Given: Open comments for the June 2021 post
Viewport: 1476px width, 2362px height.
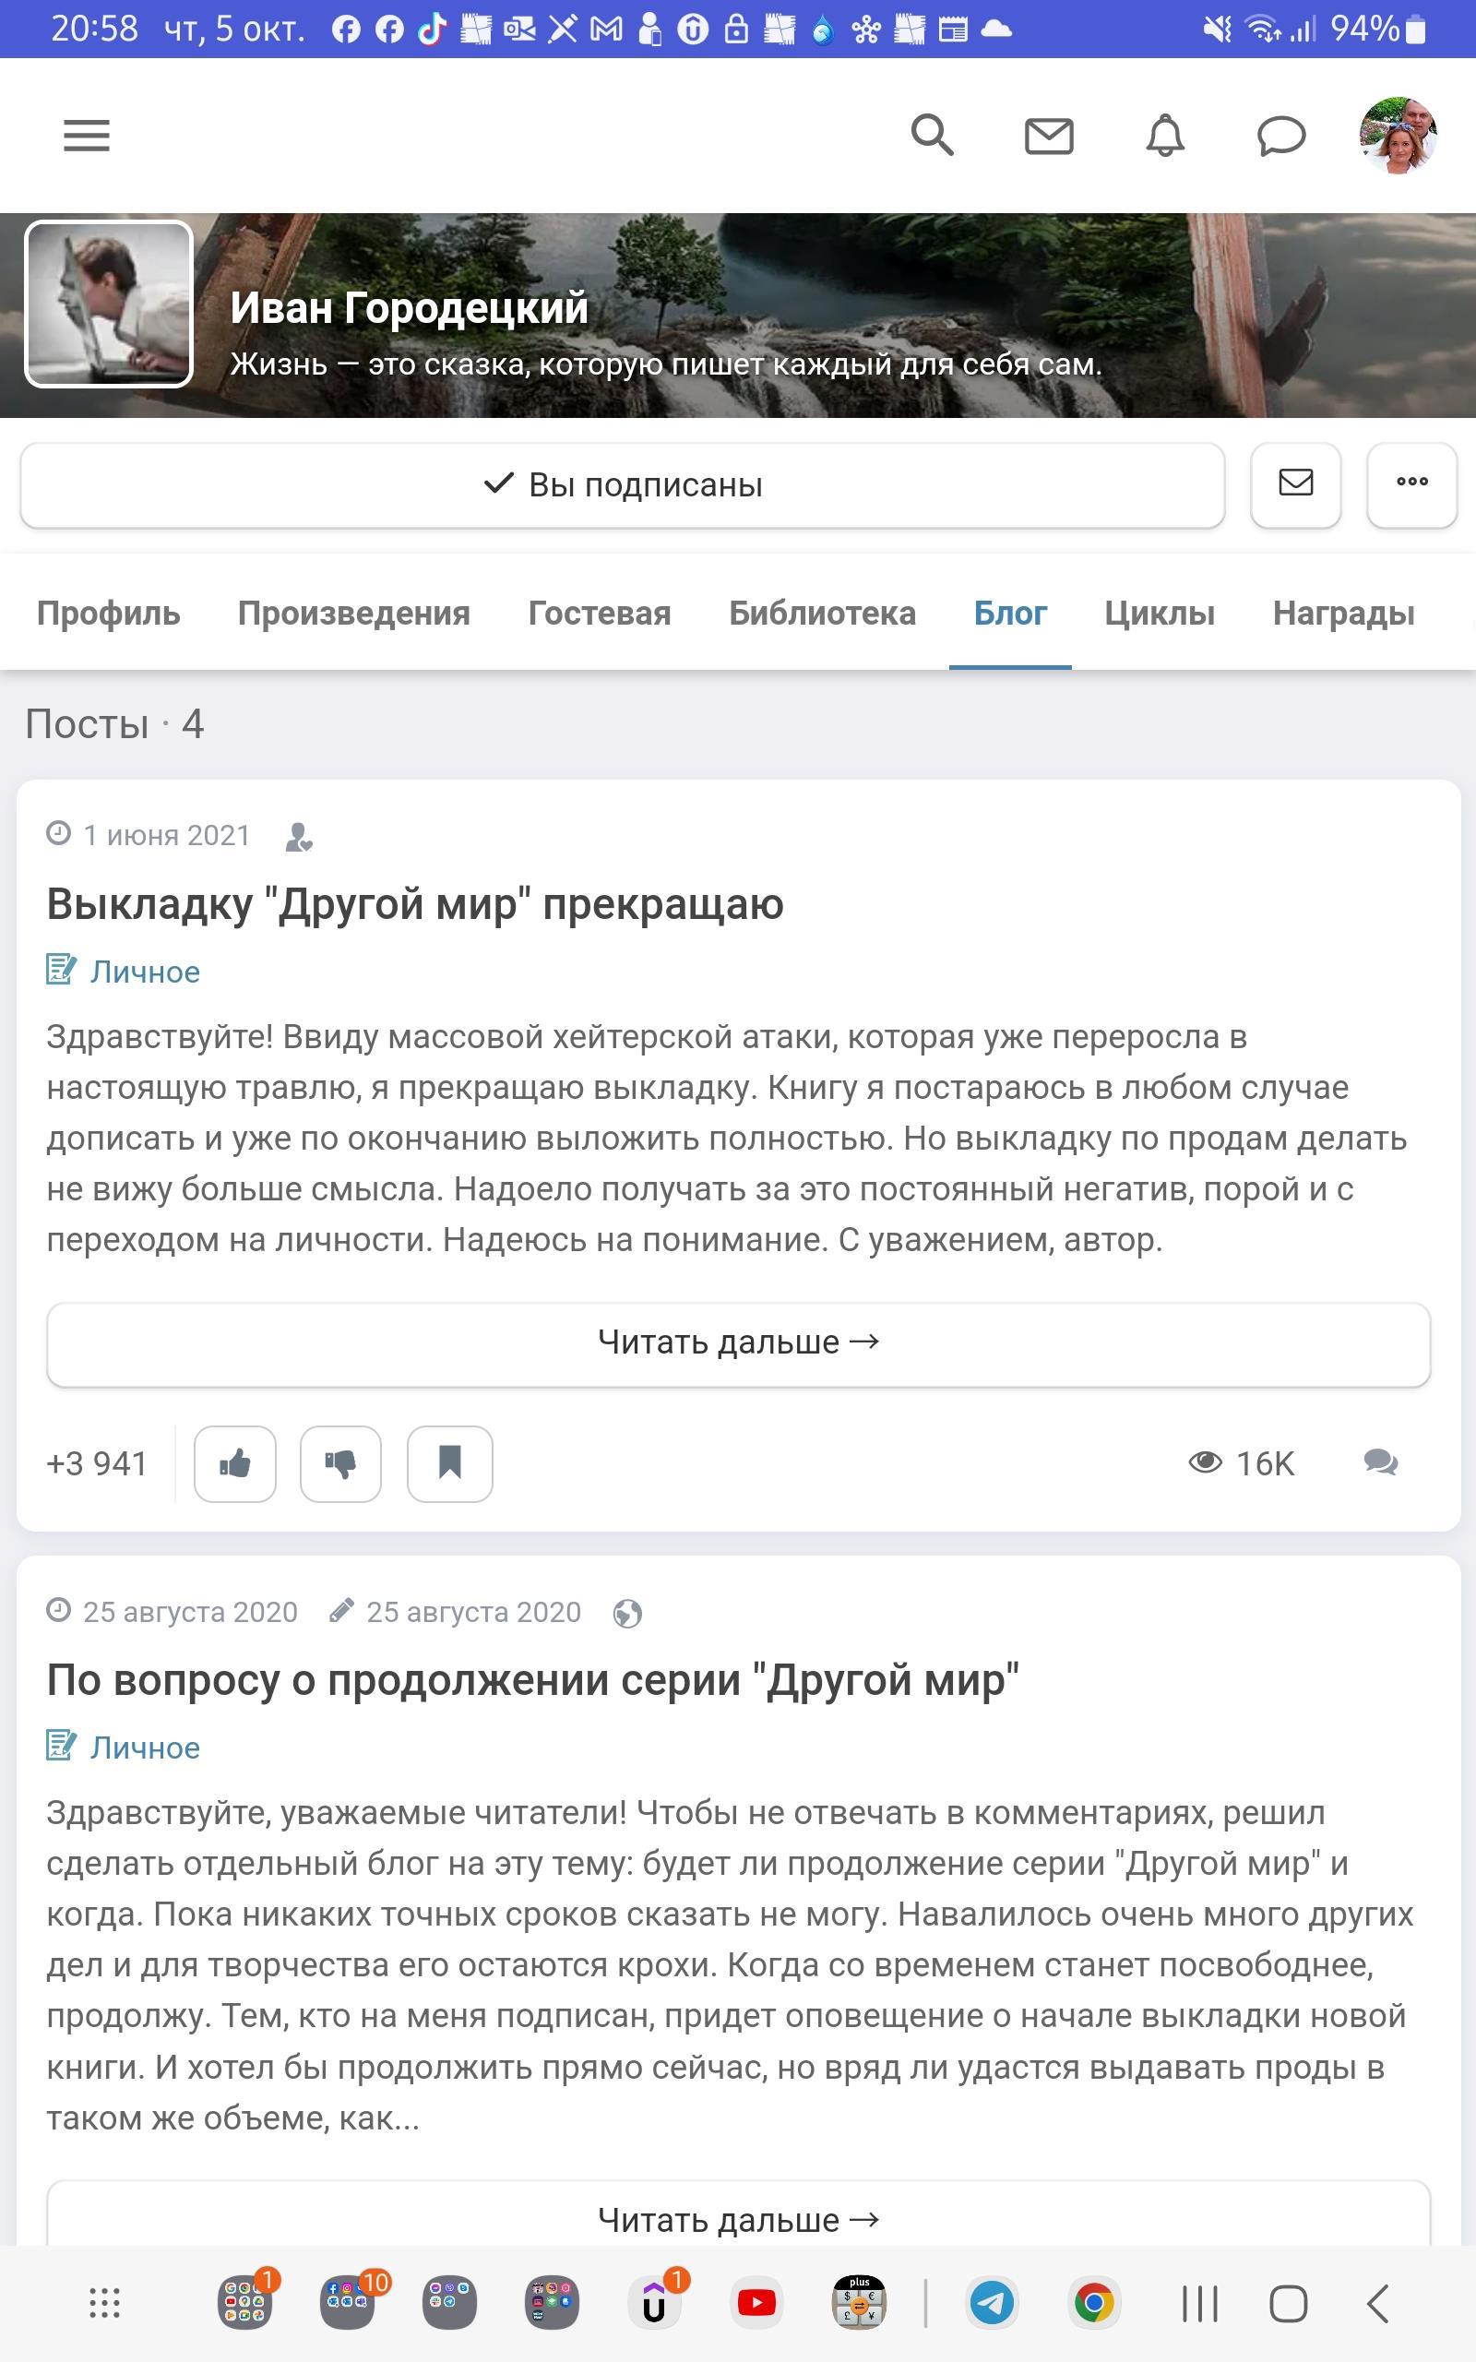Looking at the screenshot, I should tap(1380, 1462).
